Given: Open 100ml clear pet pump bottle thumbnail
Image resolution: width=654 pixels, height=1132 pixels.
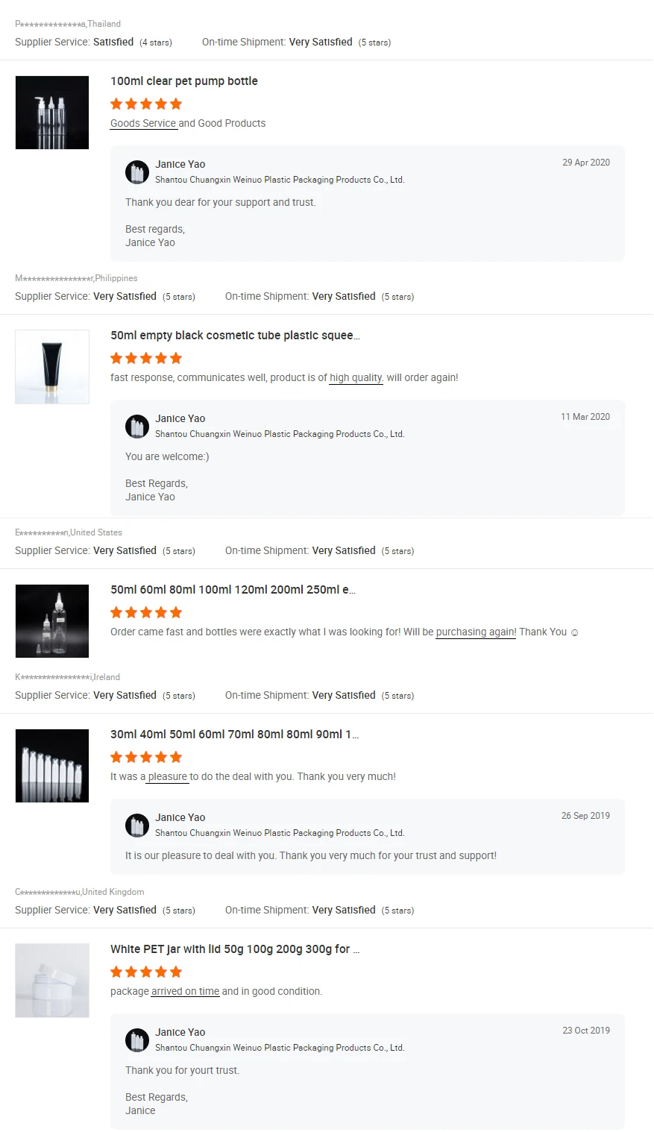Looking at the screenshot, I should 52,113.
